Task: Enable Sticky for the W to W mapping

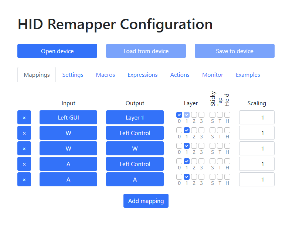Action: pos(213,146)
